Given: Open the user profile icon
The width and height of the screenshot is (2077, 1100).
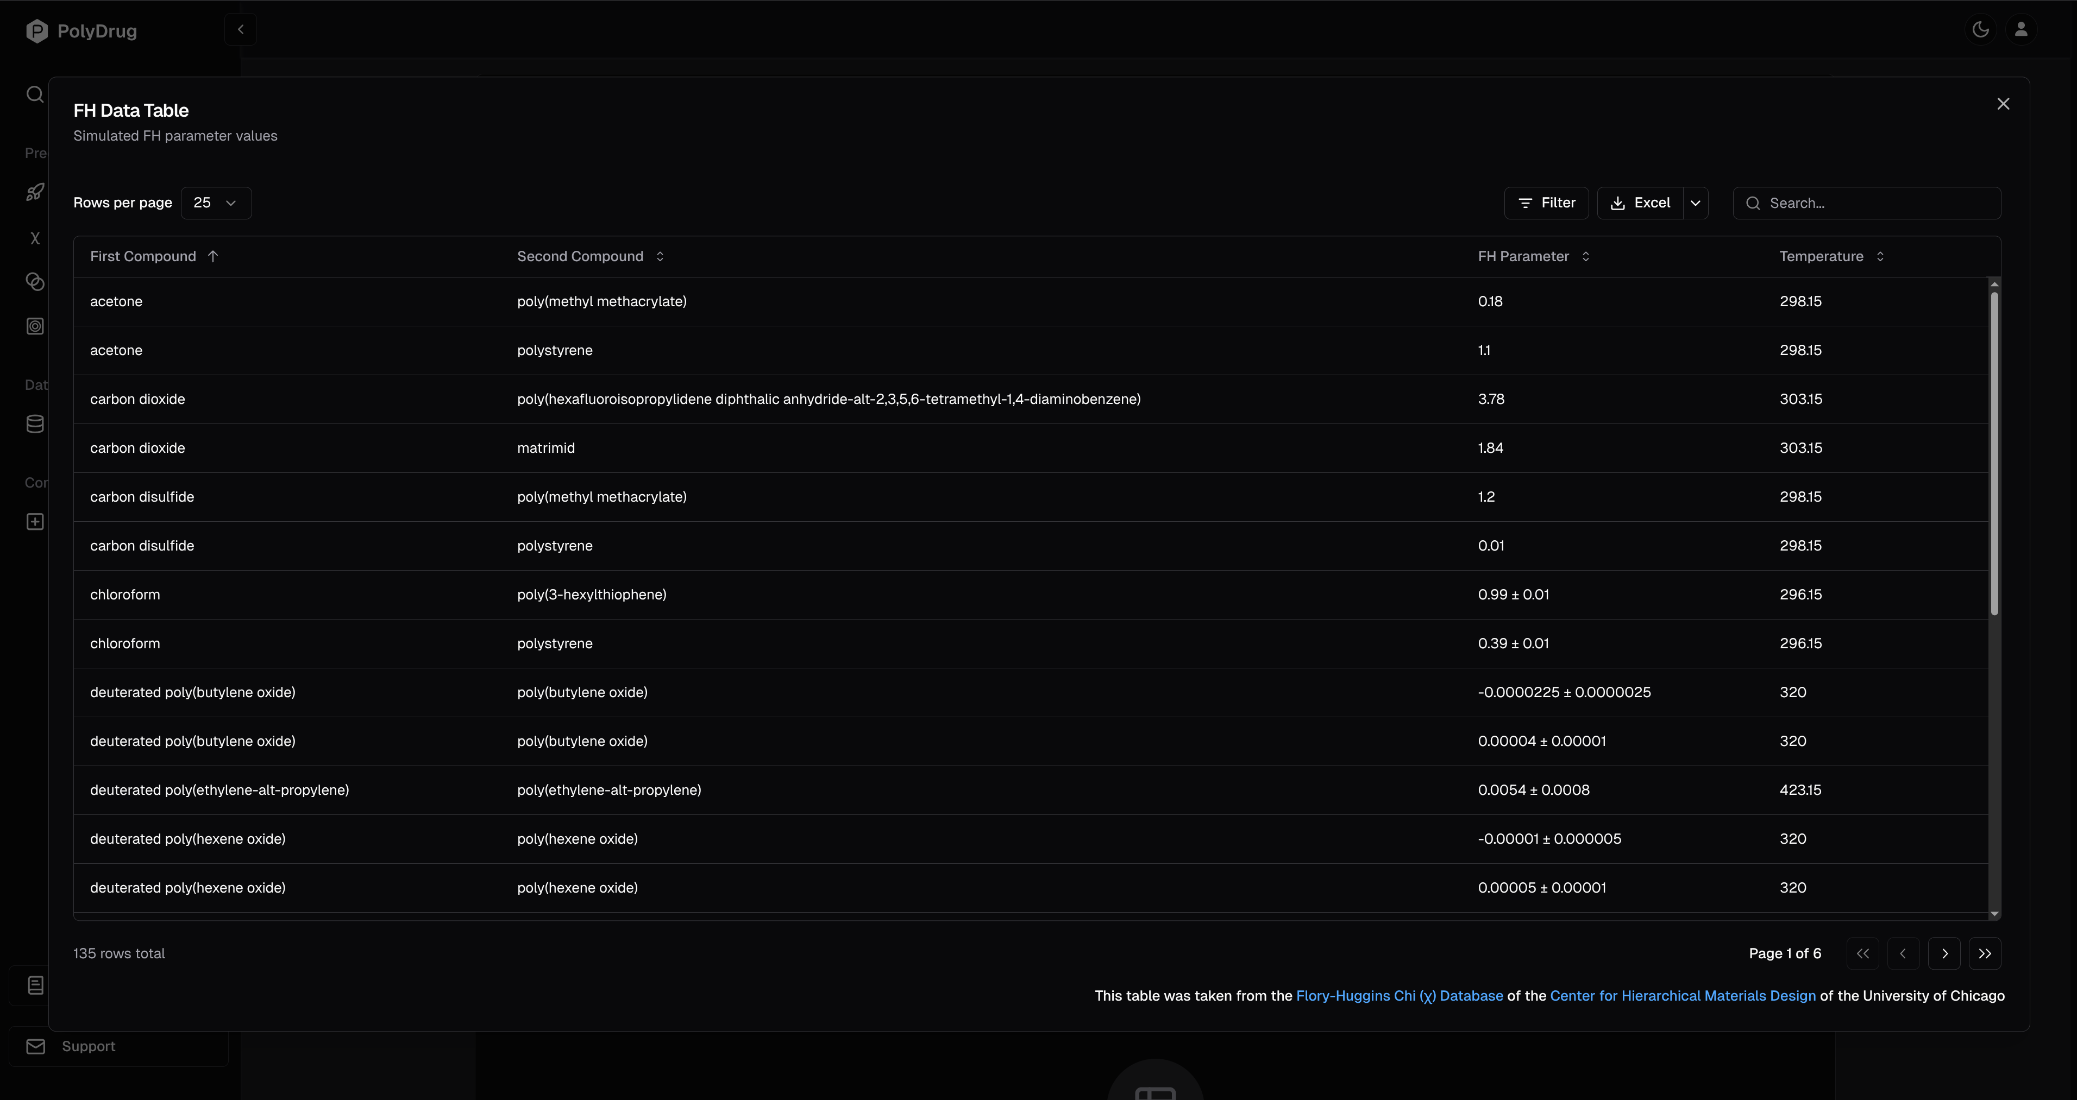Looking at the screenshot, I should pyautogui.click(x=2020, y=30).
